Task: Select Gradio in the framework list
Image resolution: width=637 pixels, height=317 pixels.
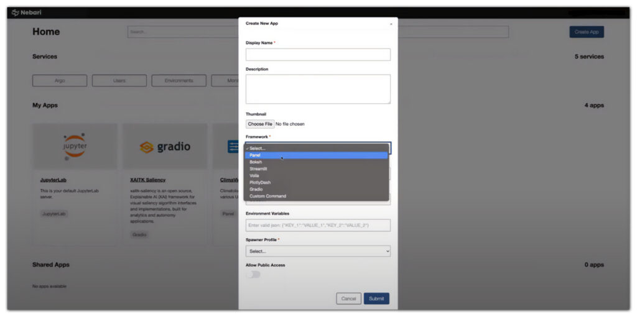Action: [x=316, y=189]
